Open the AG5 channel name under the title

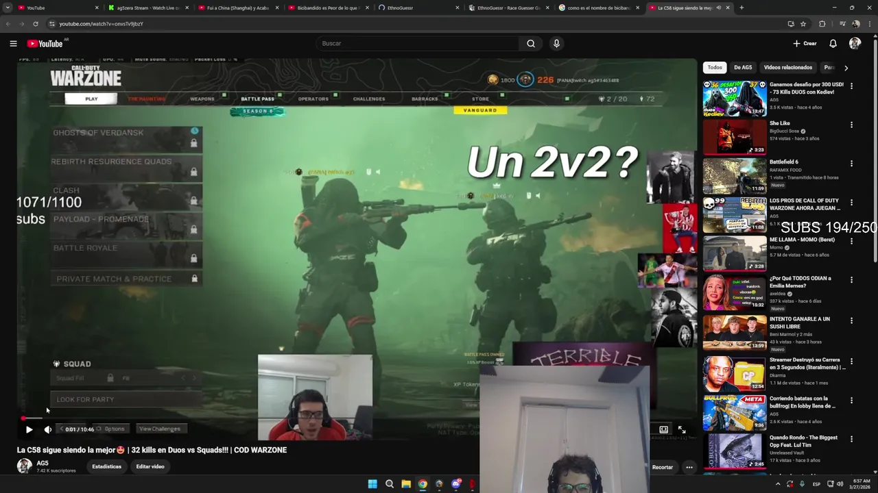[x=43, y=464]
